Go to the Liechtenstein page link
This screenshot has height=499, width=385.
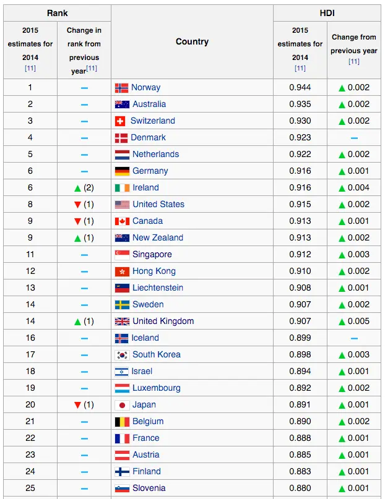coord(158,288)
